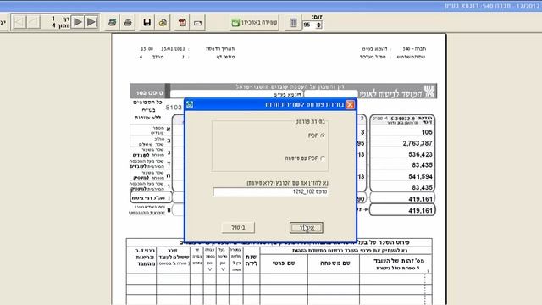Click the save to archive button (שמירה בארכיון)
Screen dimensions: 542x305
(x=254, y=23)
